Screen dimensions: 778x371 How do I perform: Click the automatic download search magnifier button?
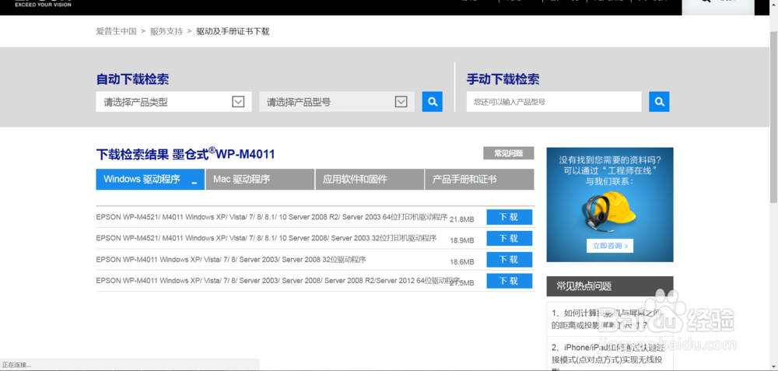click(x=432, y=102)
